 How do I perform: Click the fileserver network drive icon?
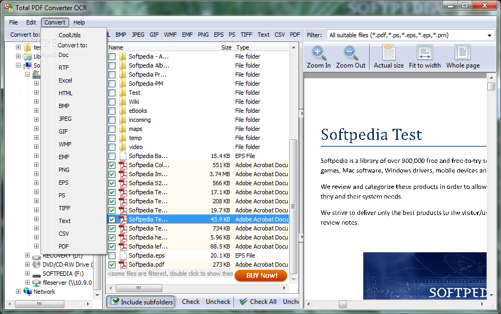37,283
